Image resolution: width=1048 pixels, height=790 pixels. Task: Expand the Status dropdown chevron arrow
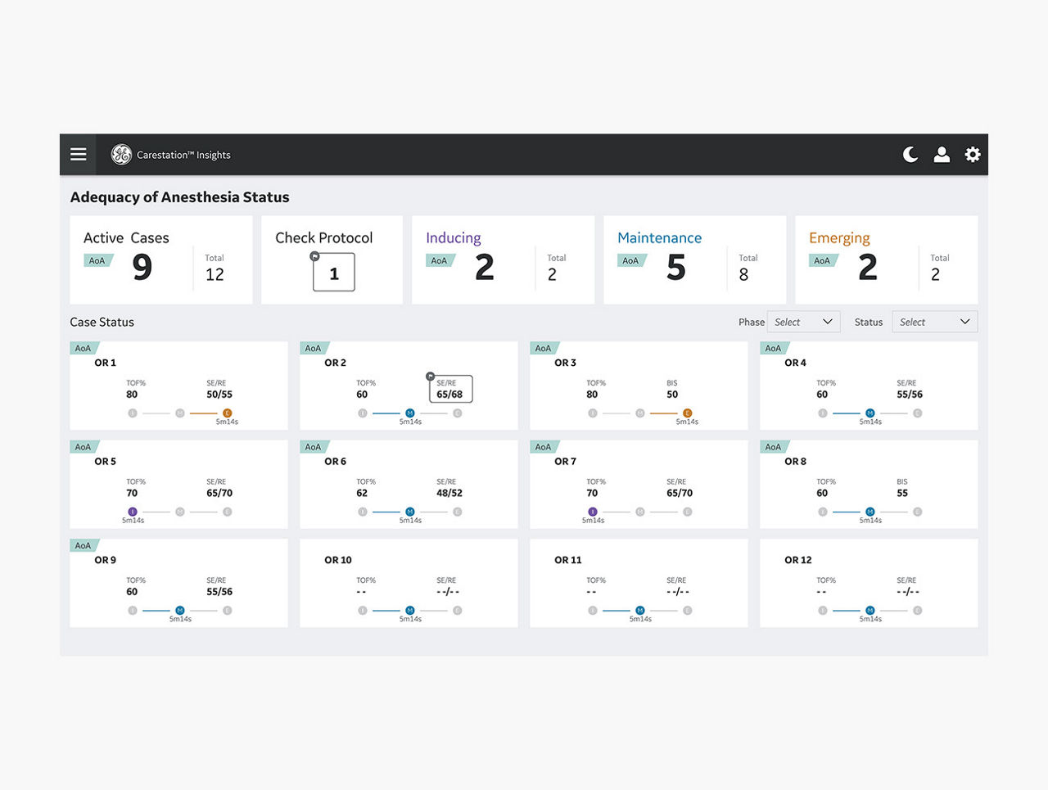click(x=964, y=323)
